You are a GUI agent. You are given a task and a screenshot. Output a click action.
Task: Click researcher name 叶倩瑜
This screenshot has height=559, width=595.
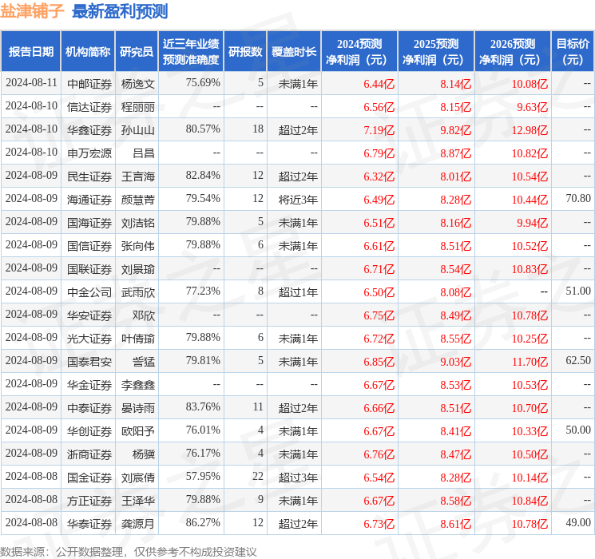137,339
